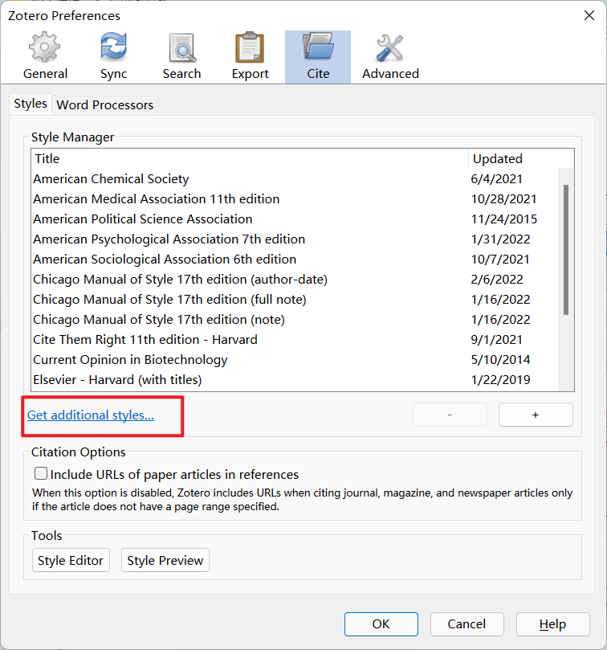Select American Medical Association 11th edition
The height and width of the screenshot is (650, 607).
click(x=295, y=199)
